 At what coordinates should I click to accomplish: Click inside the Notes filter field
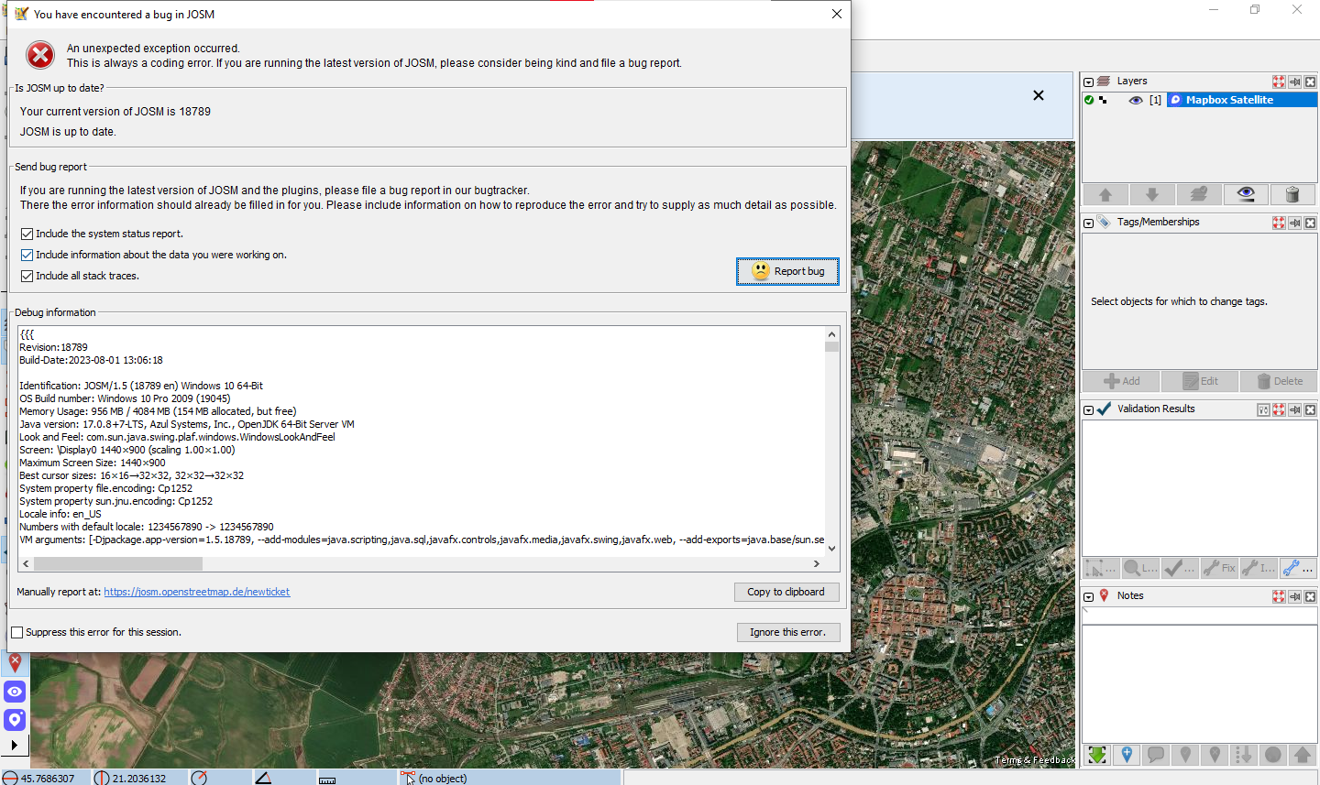1199,616
